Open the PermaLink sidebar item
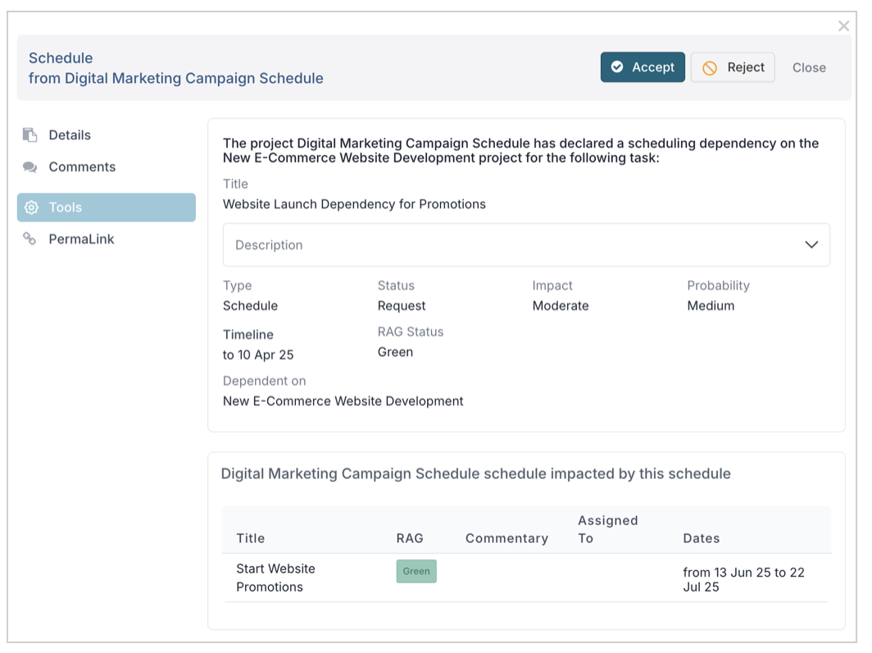 click(107, 239)
